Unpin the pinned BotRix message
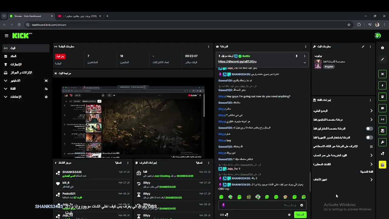This screenshot has height=219, width=389. tap(297, 56)
